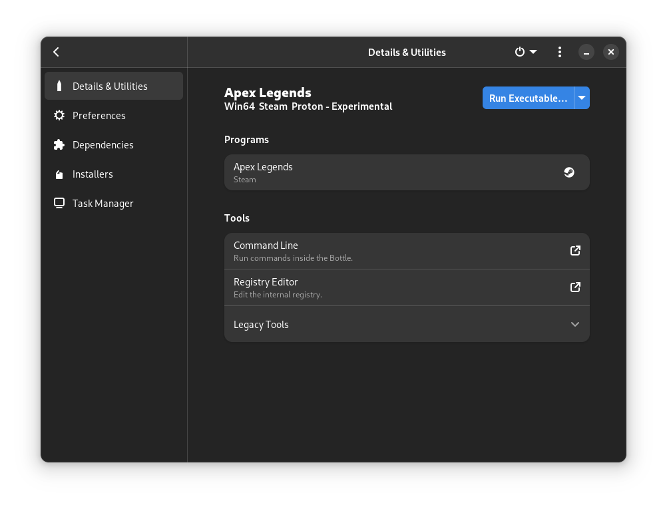The image size is (667, 507).
Task: Open the Task Manager sidebar page
Action: click(103, 204)
